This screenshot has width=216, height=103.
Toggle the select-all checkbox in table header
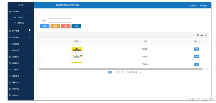[x=40, y=41]
